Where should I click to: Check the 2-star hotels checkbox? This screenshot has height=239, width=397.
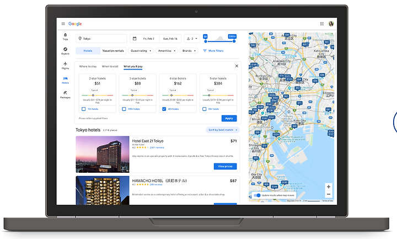click(84, 109)
